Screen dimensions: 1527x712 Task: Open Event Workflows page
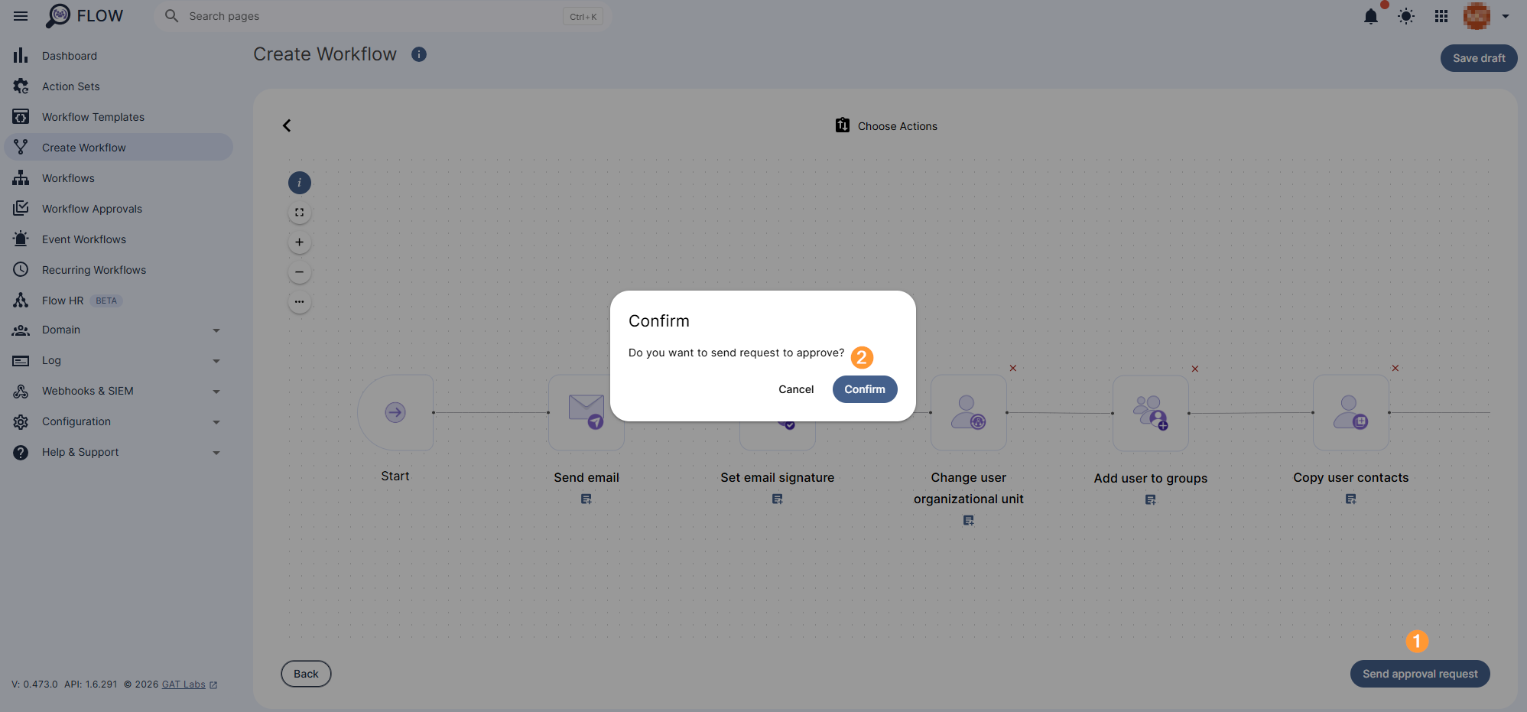119,239
